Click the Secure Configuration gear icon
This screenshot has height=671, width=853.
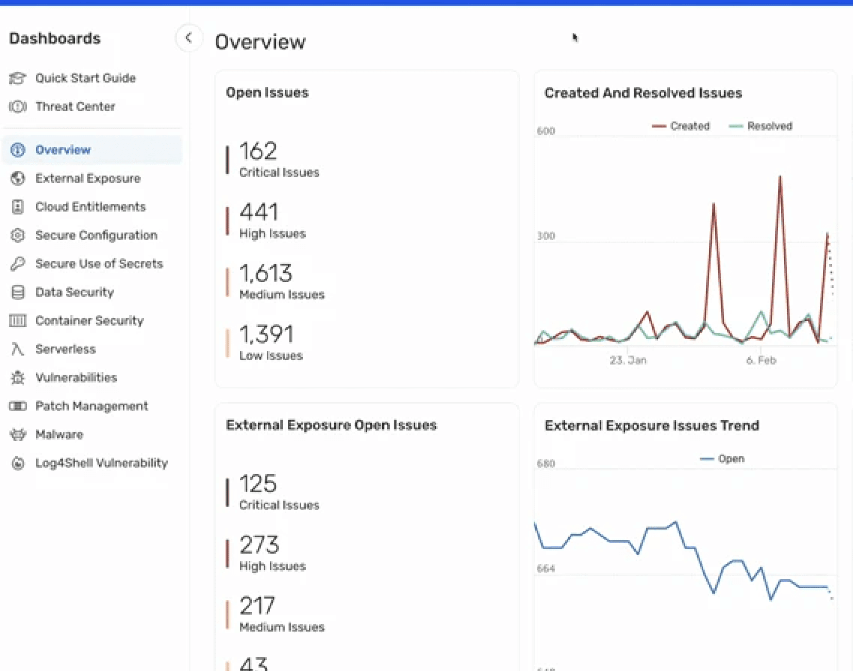18,235
